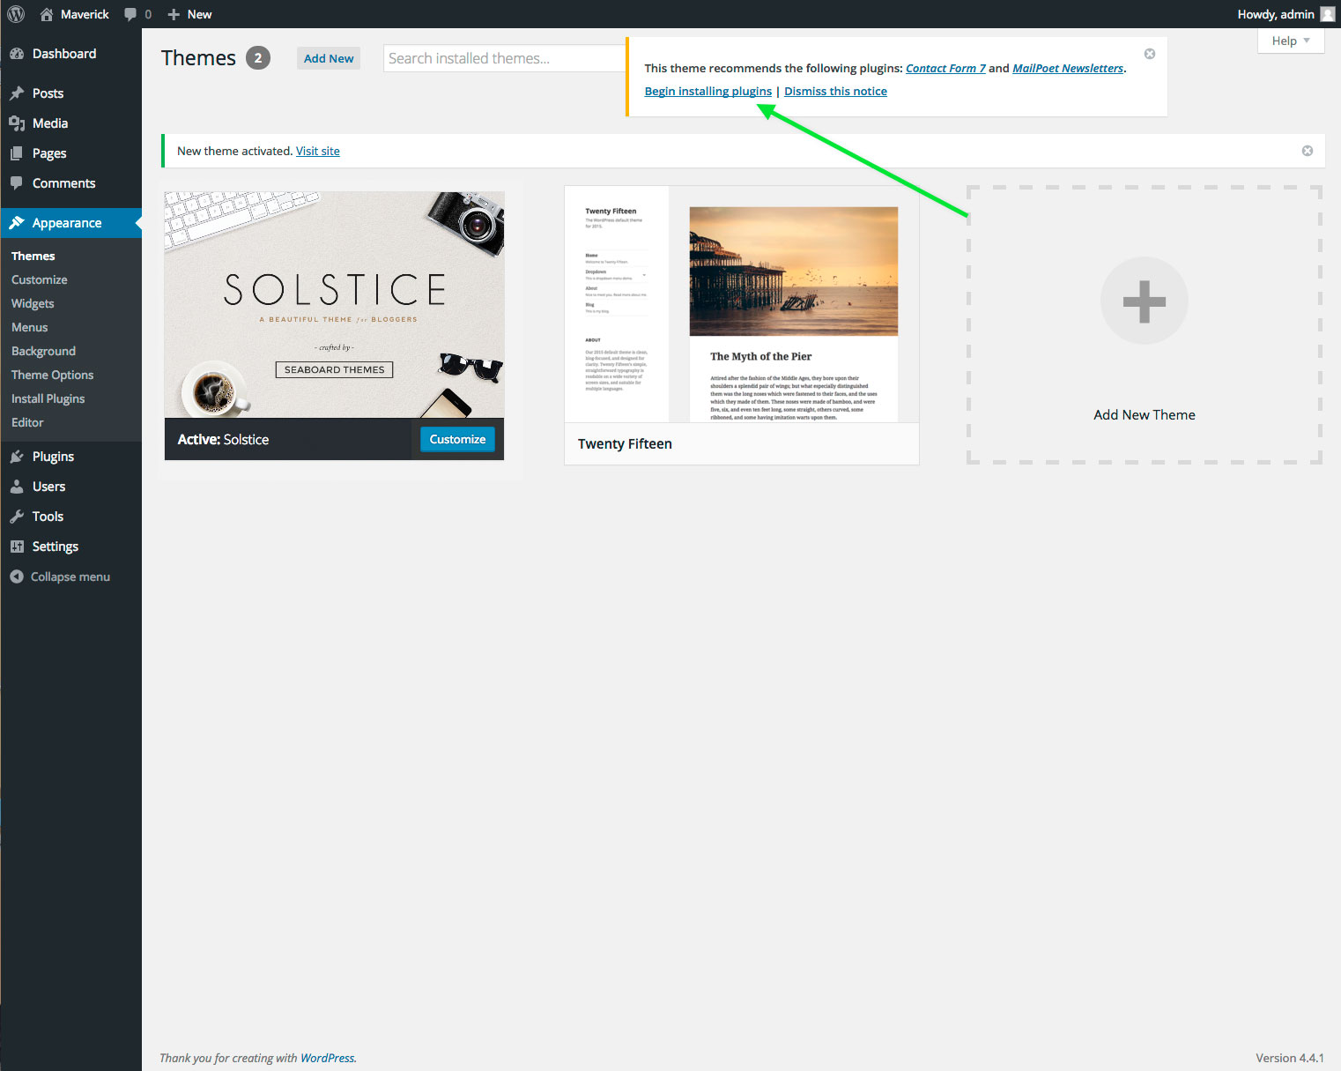Viewport: 1341px width, 1071px height.
Task: Click the Add New button beside Themes
Action: click(x=329, y=58)
